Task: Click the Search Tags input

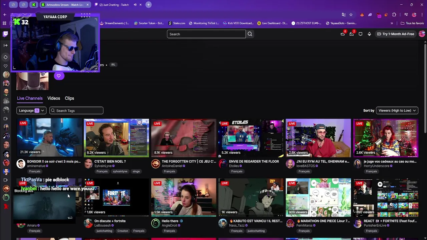Action: [x=76, y=110]
